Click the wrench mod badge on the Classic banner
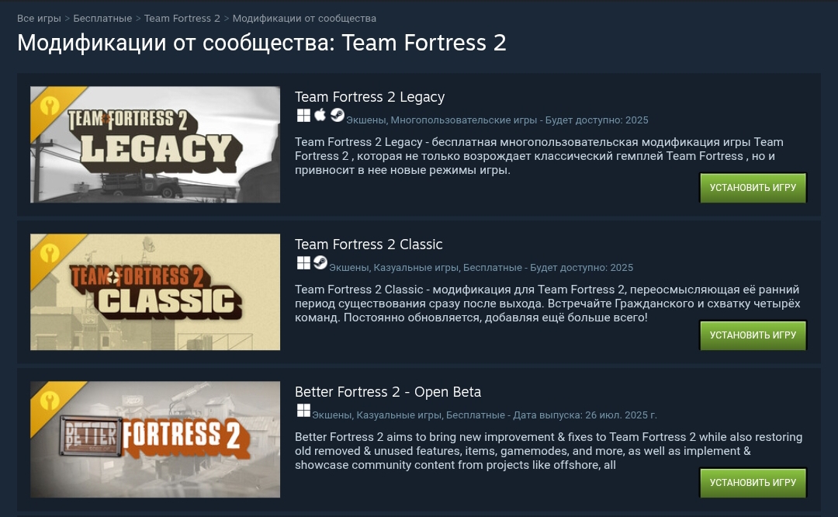 (x=50, y=252)
